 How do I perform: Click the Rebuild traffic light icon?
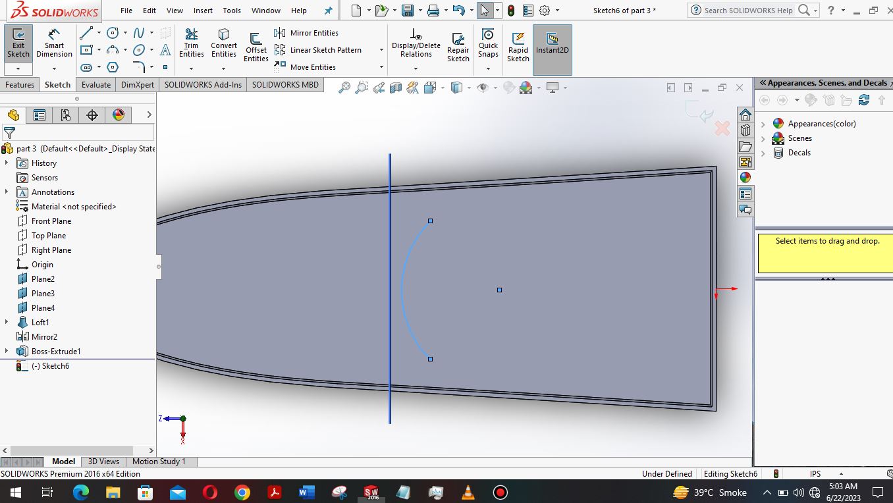(x=511, y=11)
